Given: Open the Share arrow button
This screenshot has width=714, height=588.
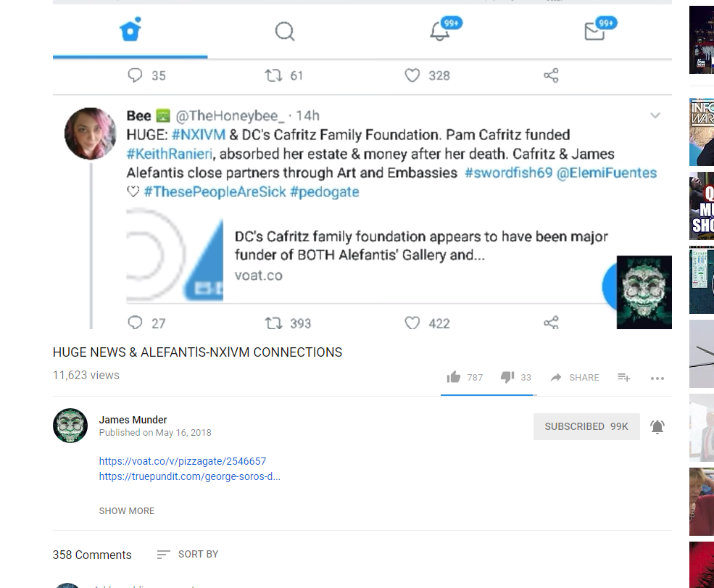Looking at the screenshot, I should coord(574,378).
